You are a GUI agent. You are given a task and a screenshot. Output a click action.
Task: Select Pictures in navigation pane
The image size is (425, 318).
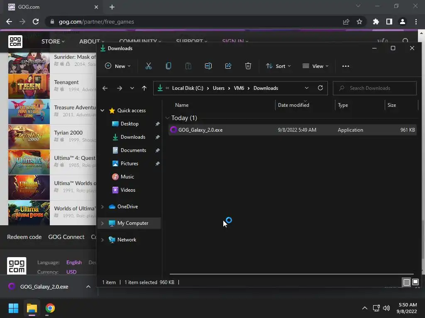pos(129,163)
